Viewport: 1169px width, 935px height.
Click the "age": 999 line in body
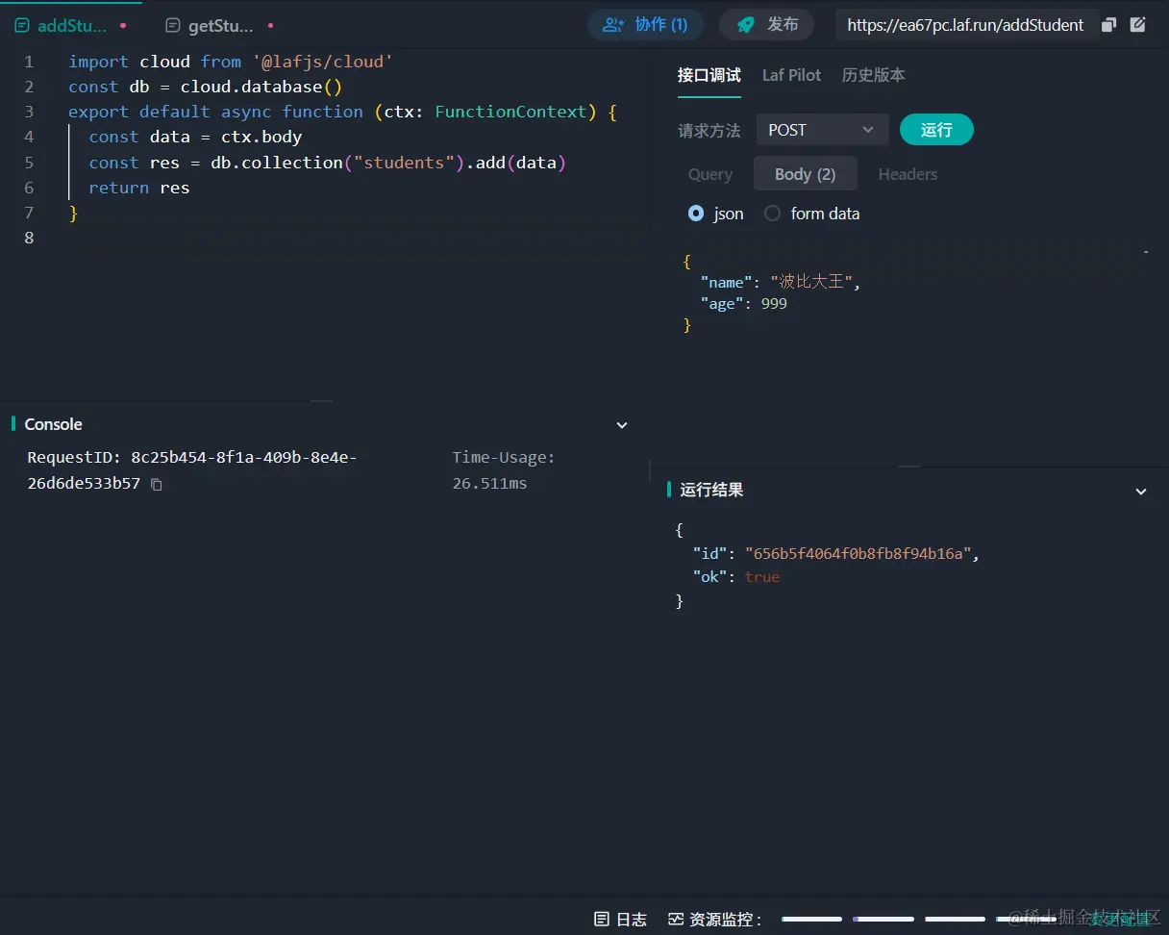tap(744, 303)
